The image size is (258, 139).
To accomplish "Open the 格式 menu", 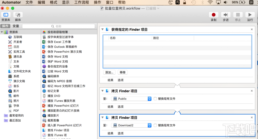I will (x=53, y=2).
